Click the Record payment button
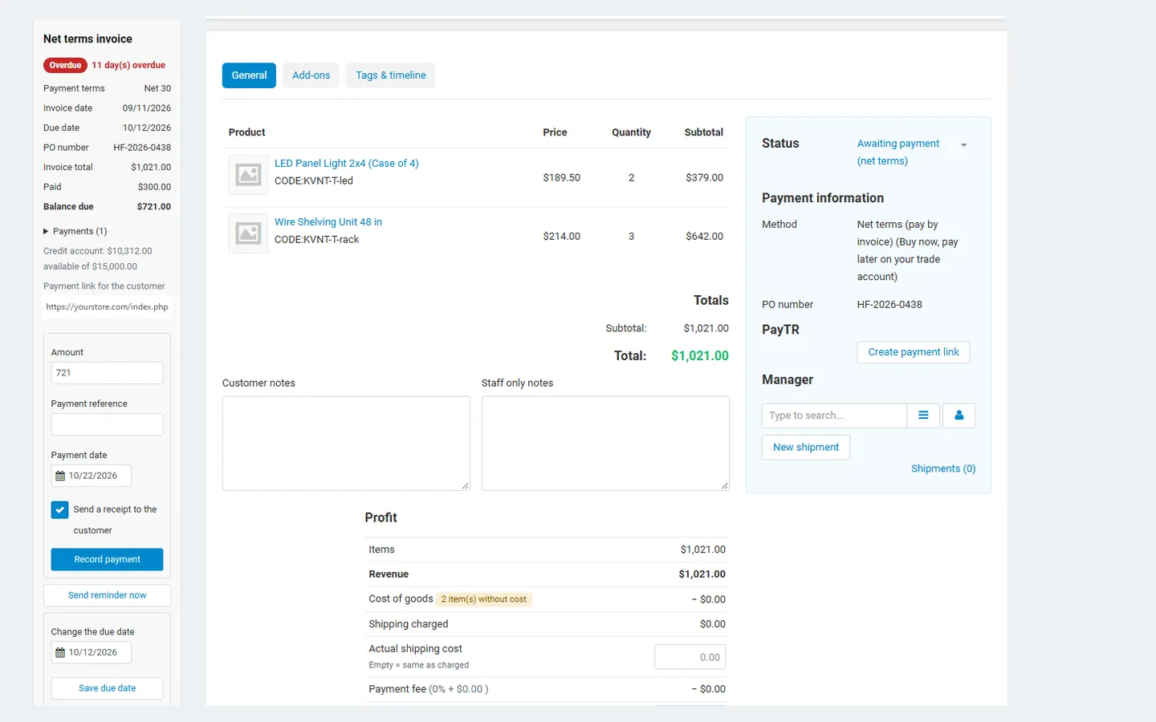The width and height of the screenshot is (1156, 722). tap(107, 559)
